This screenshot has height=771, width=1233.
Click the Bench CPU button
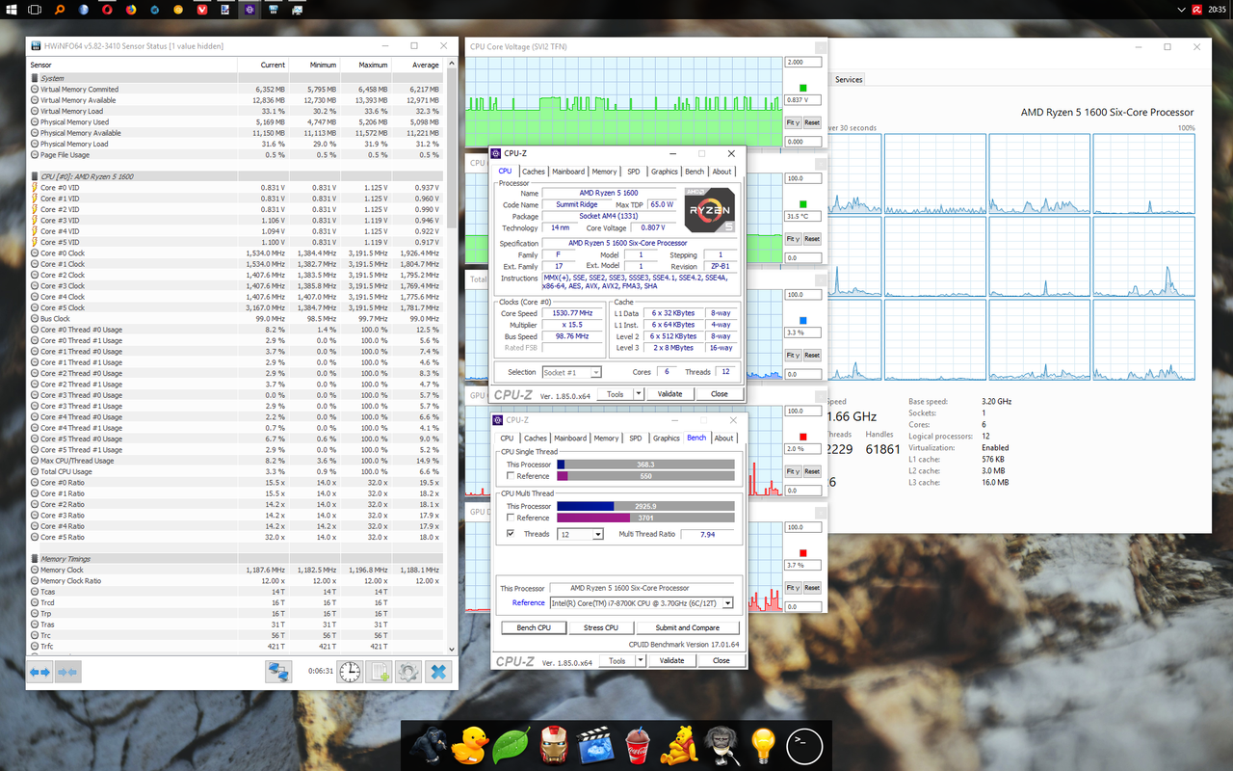point(534,627)
